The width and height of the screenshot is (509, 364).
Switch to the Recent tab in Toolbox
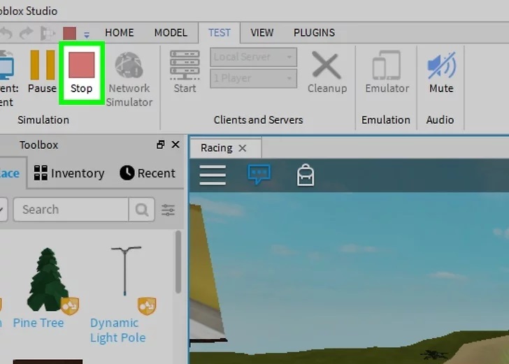[147, 173]
